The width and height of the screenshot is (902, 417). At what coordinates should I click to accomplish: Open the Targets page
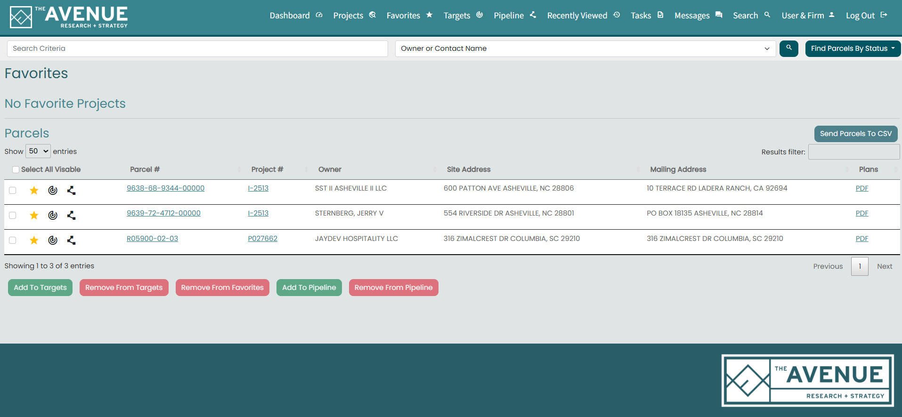click(463, 16)
